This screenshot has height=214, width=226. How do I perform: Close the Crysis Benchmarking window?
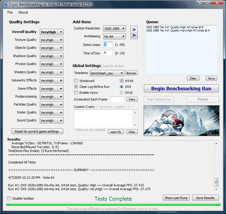(x=217, y=3)
